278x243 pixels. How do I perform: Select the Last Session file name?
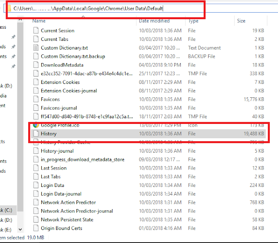53,168
